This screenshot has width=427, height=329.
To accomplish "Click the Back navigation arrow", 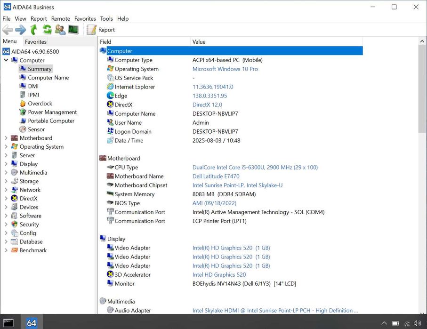I will pos(8,30).
